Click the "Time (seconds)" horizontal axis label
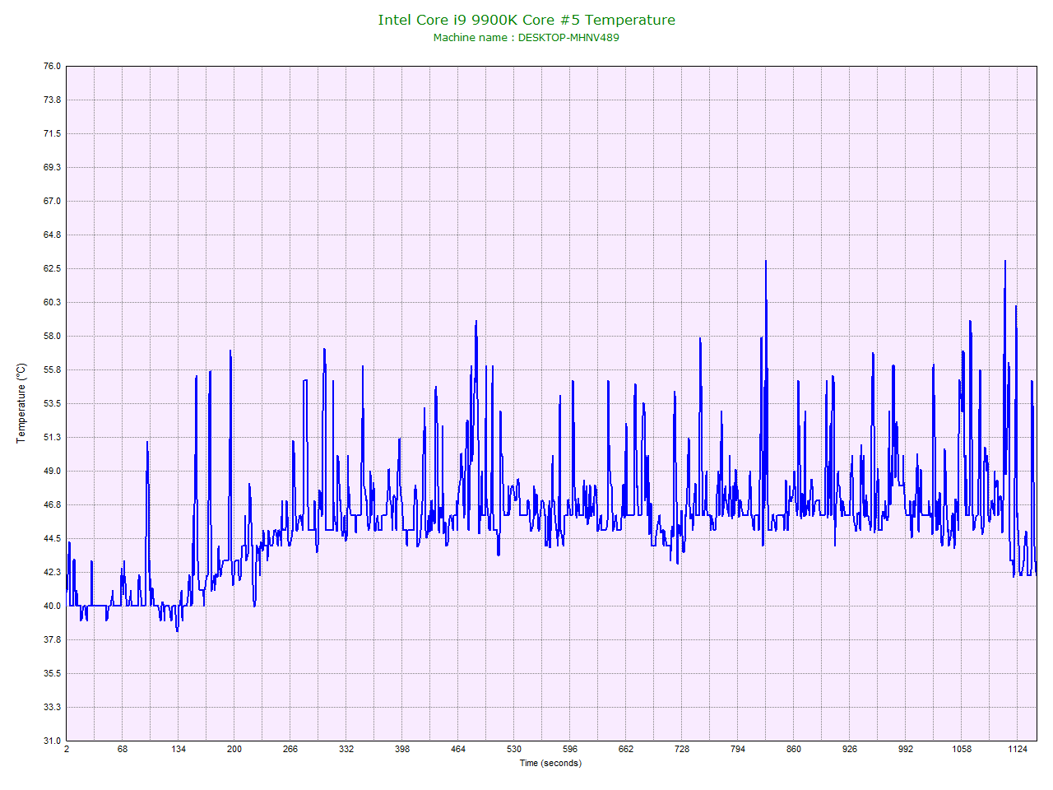The image size is (1053, 790). tap(550, 763)
